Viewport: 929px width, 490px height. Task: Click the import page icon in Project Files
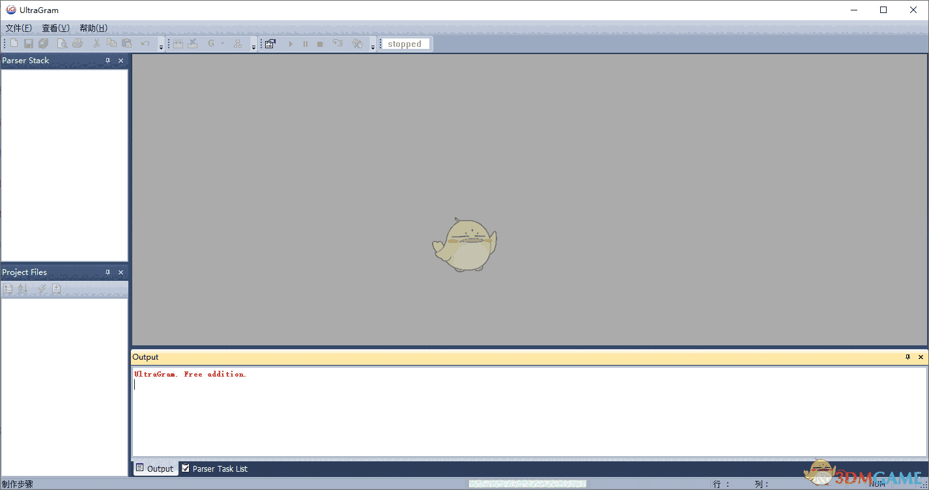57,289
